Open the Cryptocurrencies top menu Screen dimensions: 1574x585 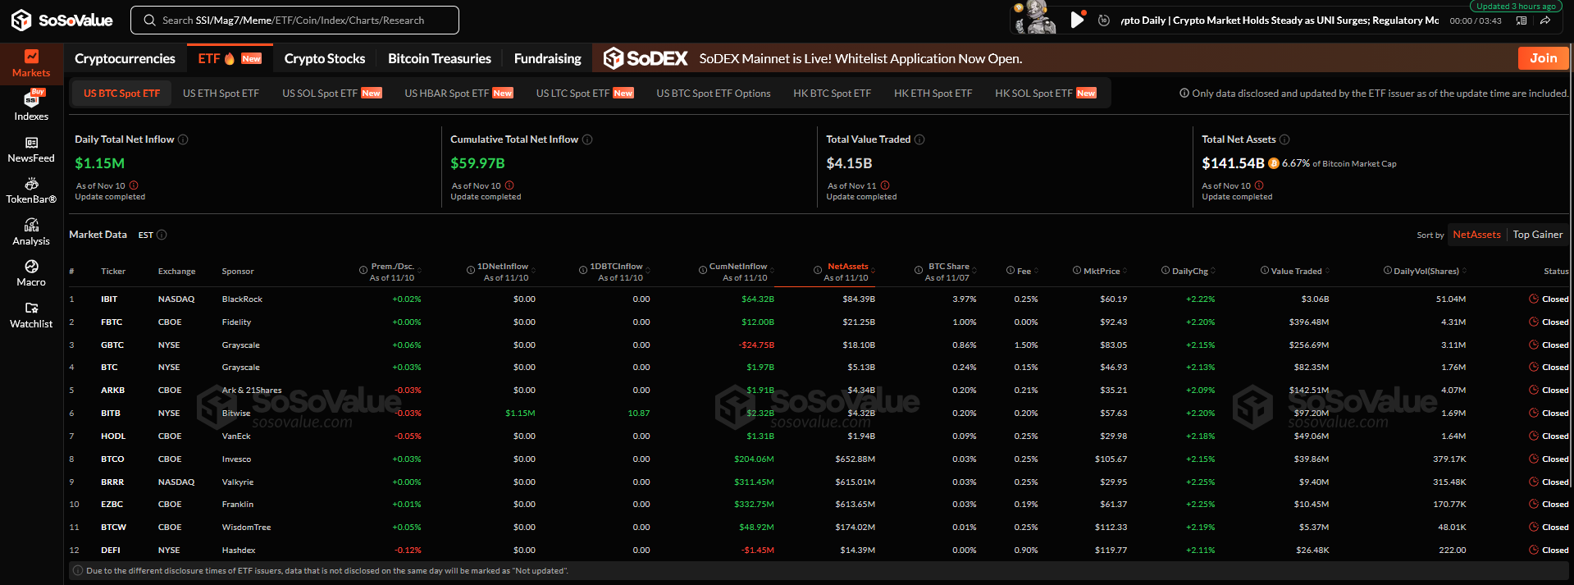coord(125,58)
